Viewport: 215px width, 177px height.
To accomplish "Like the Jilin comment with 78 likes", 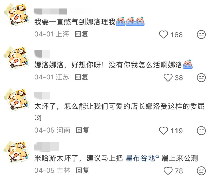I will pos(168,171).
